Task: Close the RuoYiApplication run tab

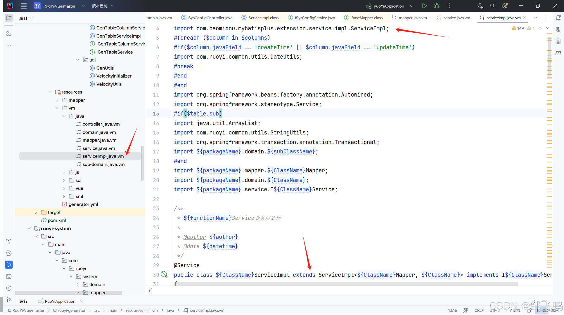Action: 81,301
